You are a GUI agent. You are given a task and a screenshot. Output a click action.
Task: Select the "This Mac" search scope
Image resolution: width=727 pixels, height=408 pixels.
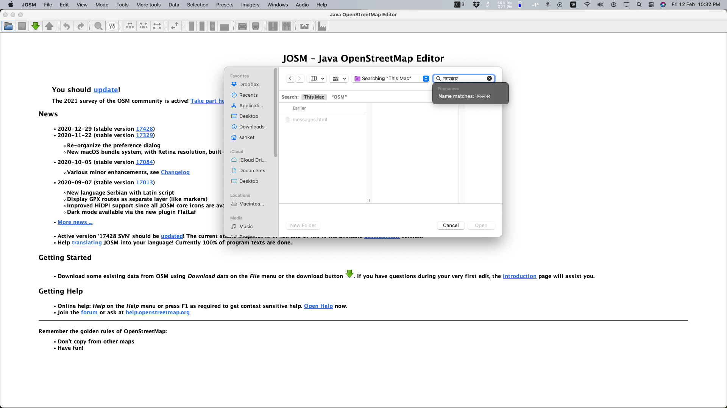pos(314,97)
